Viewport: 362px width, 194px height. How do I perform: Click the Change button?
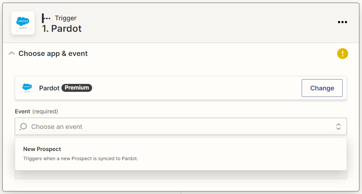[x=322, y=88]
